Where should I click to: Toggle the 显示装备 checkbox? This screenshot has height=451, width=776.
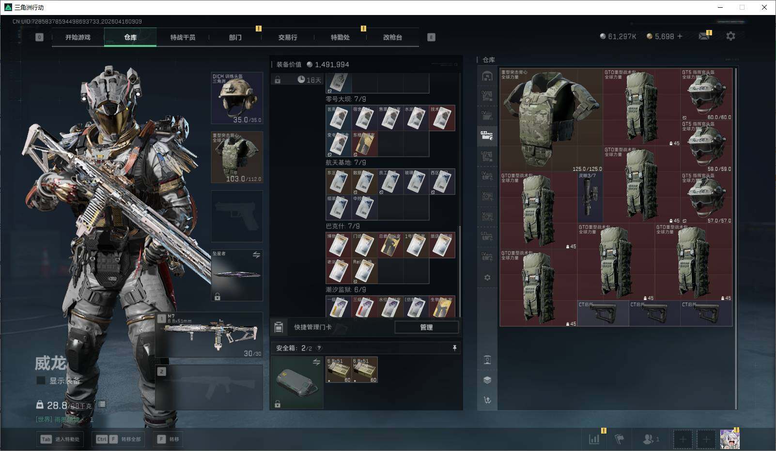coord(41,381)
